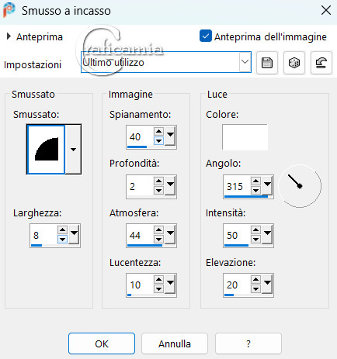
Task: Decrease Larghezza with the down arrow
Action: pyautogui.click(x=62, y=239)
